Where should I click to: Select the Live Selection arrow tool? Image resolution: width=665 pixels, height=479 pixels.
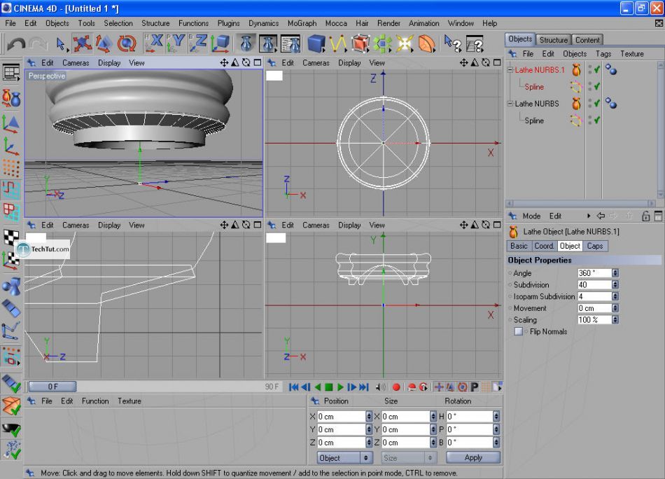click(60, 43)
